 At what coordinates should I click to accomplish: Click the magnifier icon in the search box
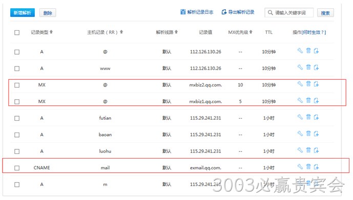click(271, 13)
